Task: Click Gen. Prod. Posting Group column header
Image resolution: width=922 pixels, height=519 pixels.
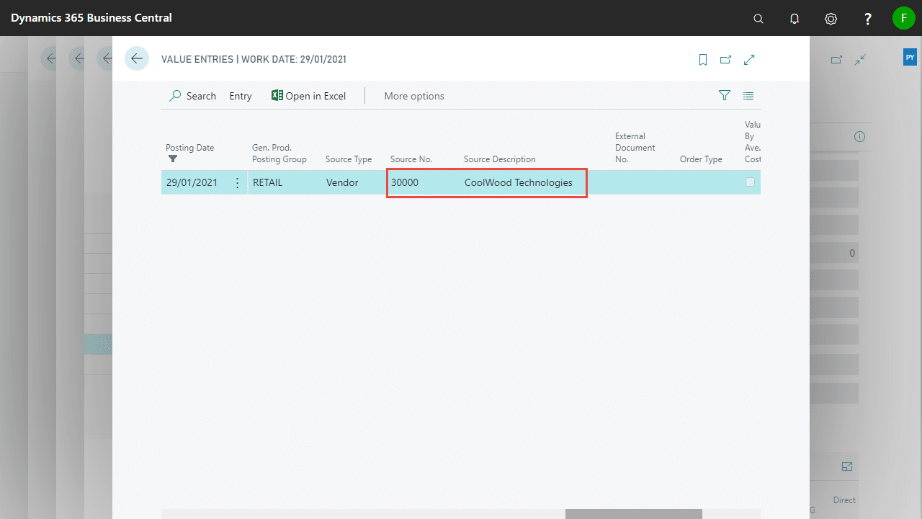Action: [279, 154]
